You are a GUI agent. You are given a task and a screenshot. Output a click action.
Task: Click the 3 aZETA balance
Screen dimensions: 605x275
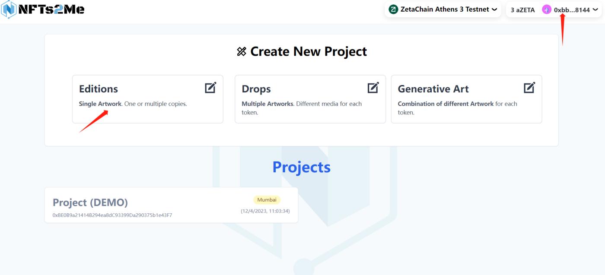522,10
